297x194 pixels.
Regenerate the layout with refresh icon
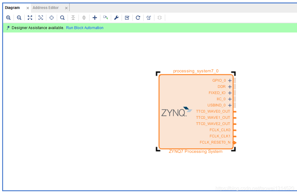coord(138,18)
